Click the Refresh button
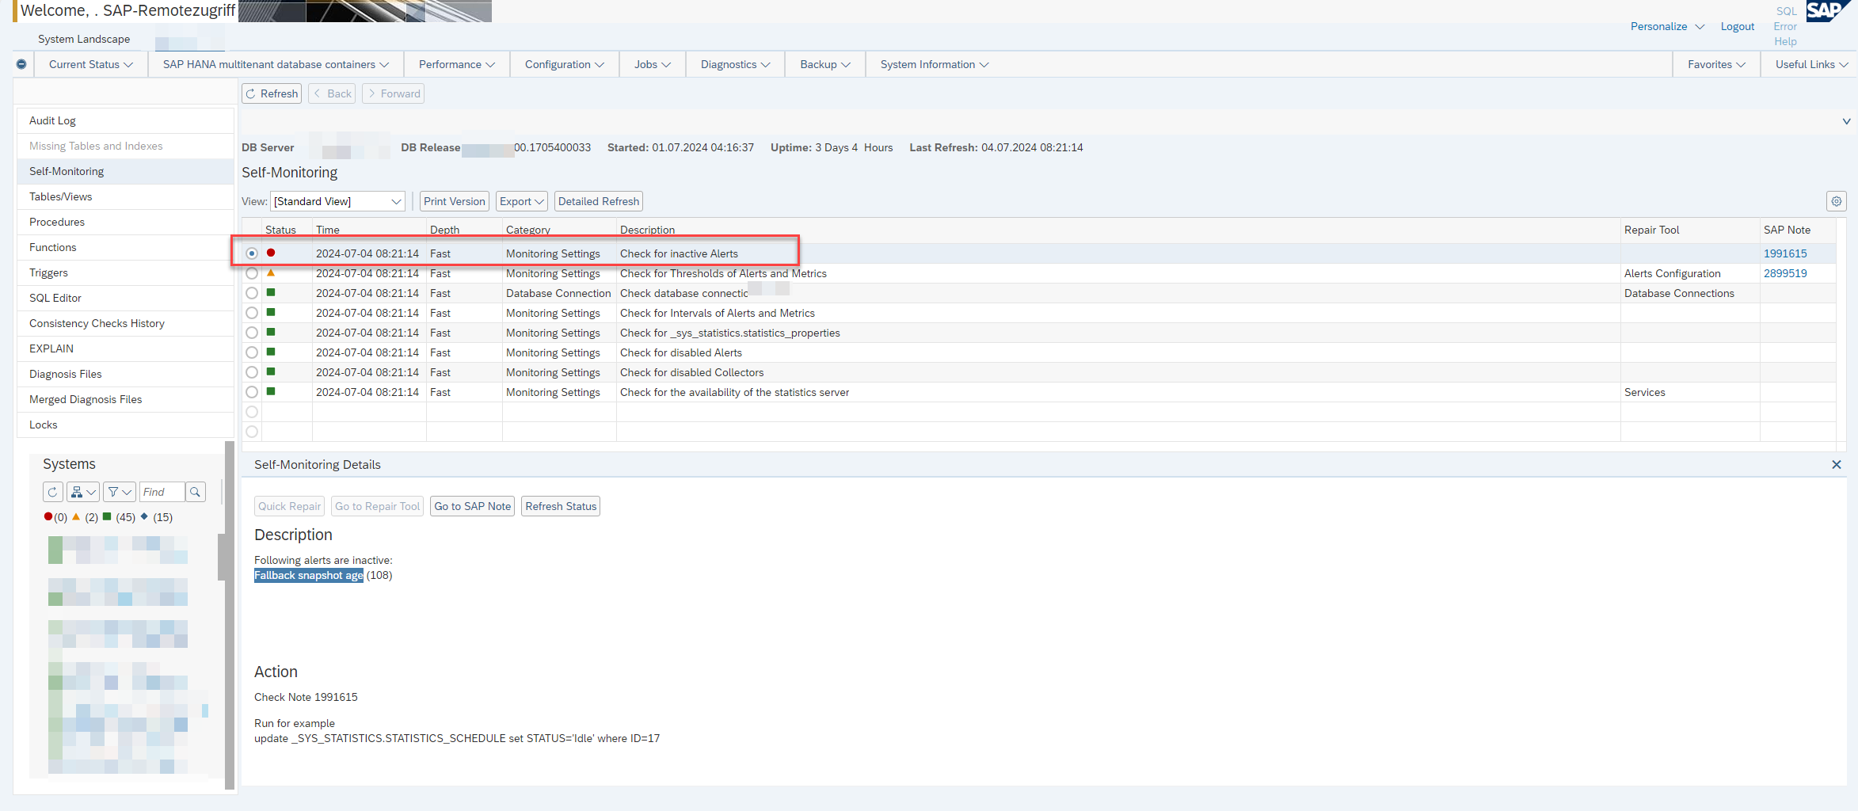Screen dimensions: 1858x811 point(272,93)
